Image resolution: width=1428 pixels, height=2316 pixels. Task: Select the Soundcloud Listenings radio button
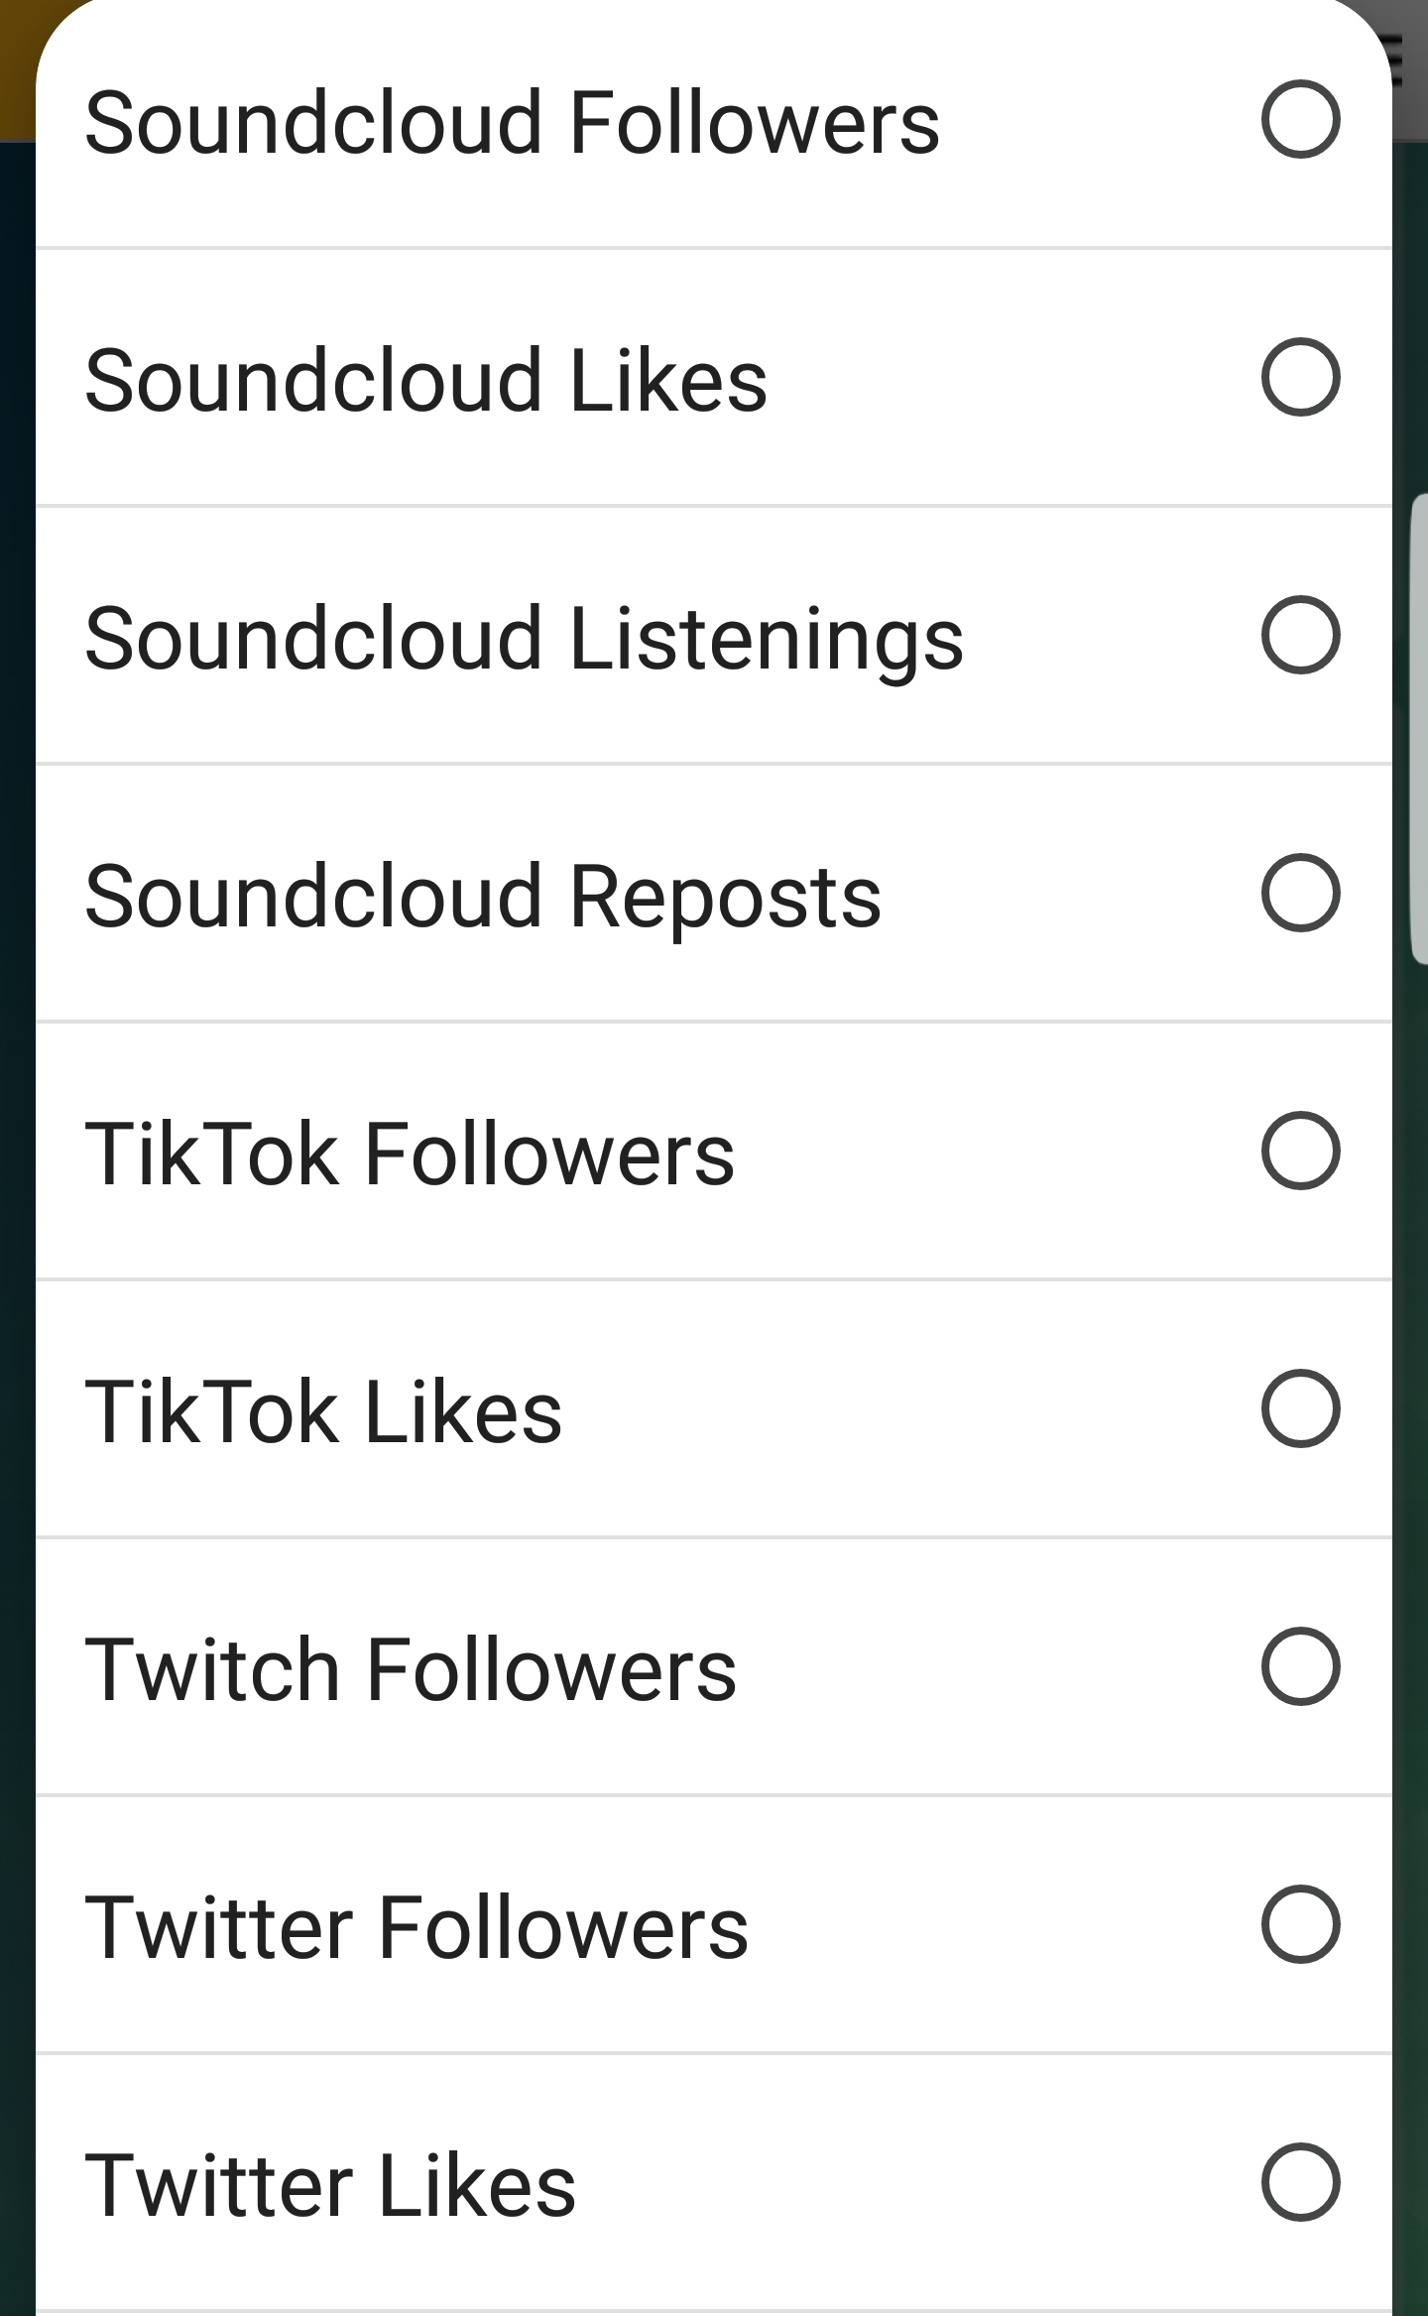[1300, 635]
